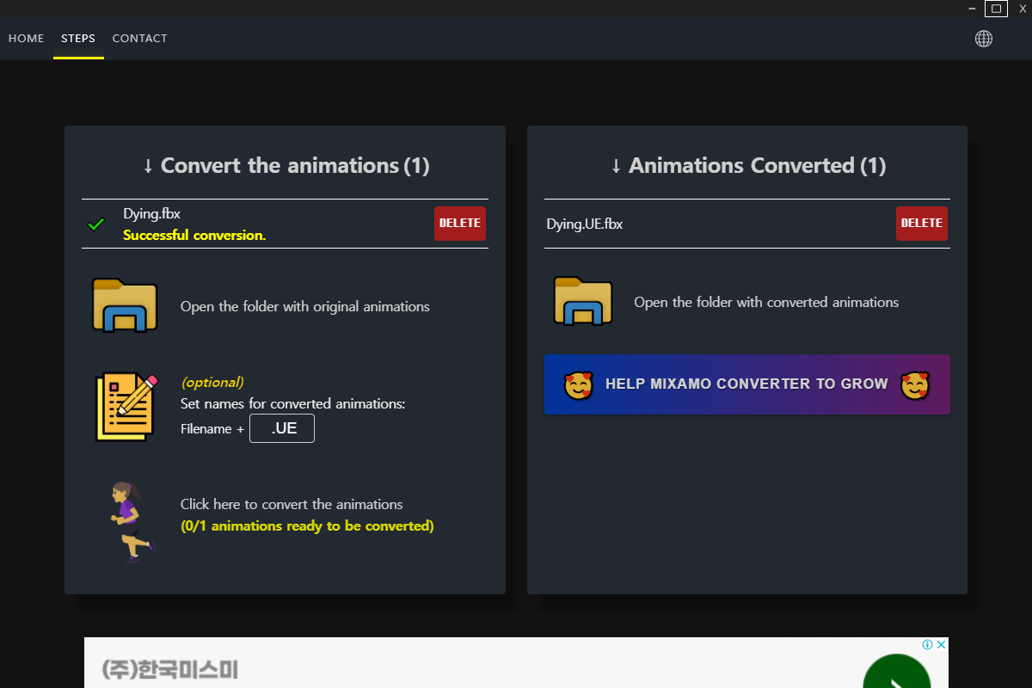
Task: Click right heart-face emoji on grow banner
Action: [x=916, y=385]
